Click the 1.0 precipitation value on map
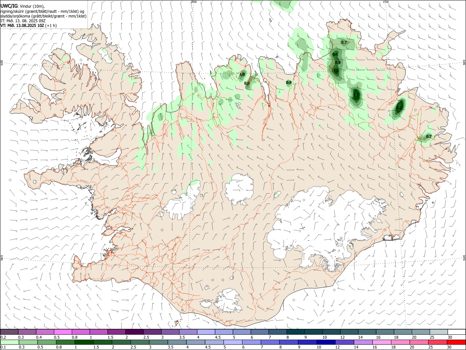Image resolution: width=466 pixels, height=350 pixels. coord(242,75)
